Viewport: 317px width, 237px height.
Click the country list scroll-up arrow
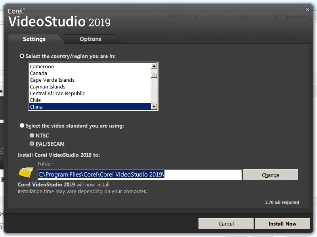(x=154, y=66)
